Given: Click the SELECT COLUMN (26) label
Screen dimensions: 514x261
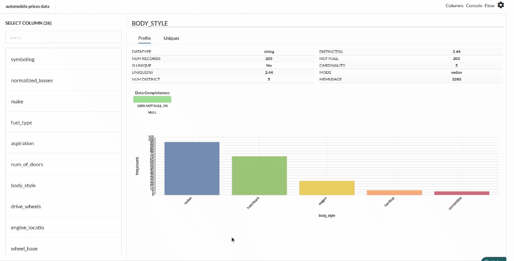Looking at the screenshot, I should click(28, 23).
